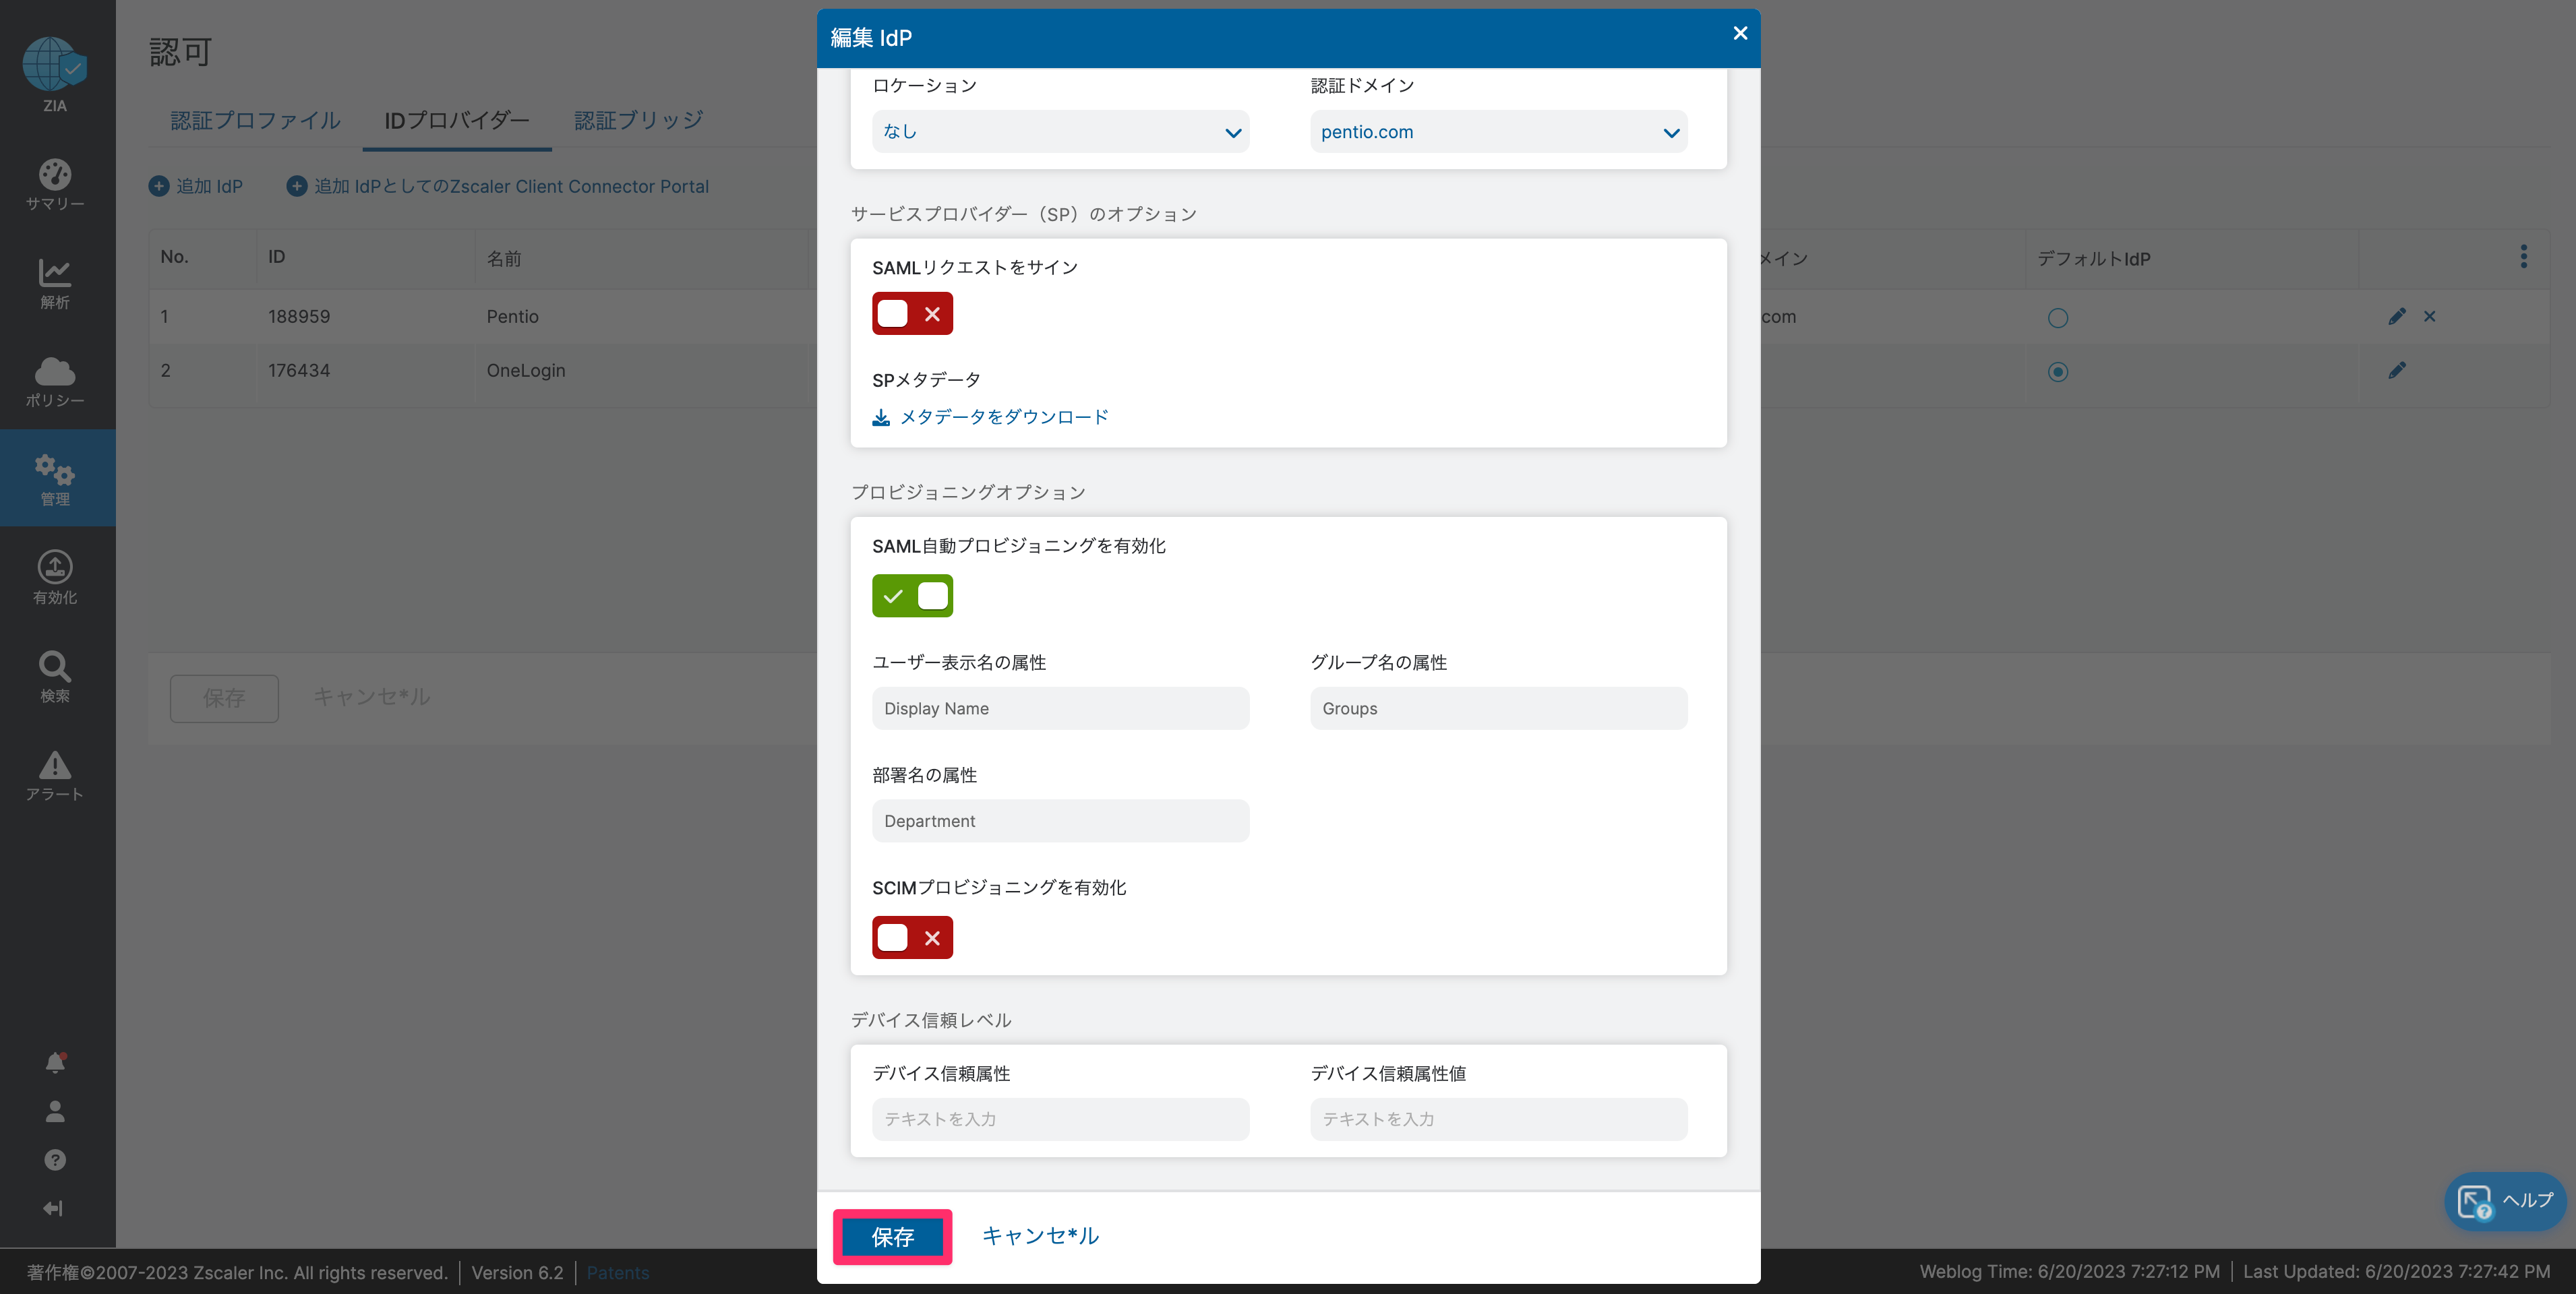Viewport: 2576px width, 1294px height.
Task: Click the 保存 button in dialog
Action: [x=892, y=1237]
